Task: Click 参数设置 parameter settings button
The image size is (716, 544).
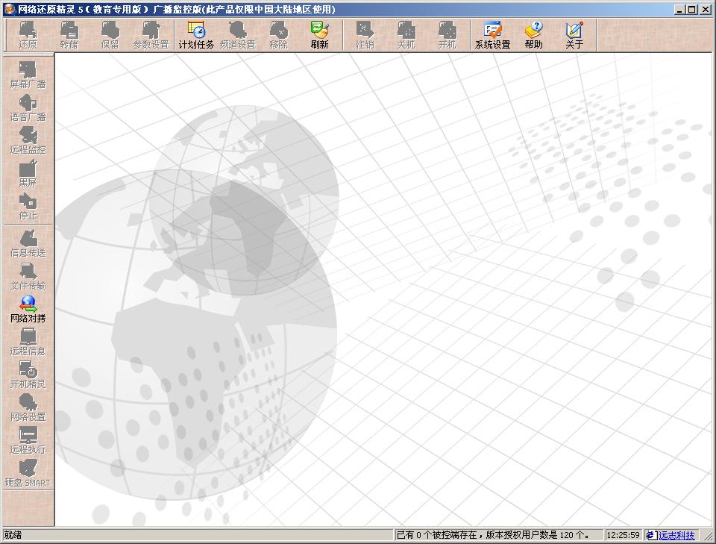Action: [151, 35]
